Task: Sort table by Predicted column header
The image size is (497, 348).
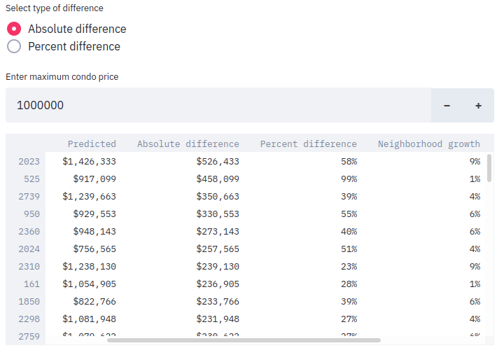Action: point(92,144)
